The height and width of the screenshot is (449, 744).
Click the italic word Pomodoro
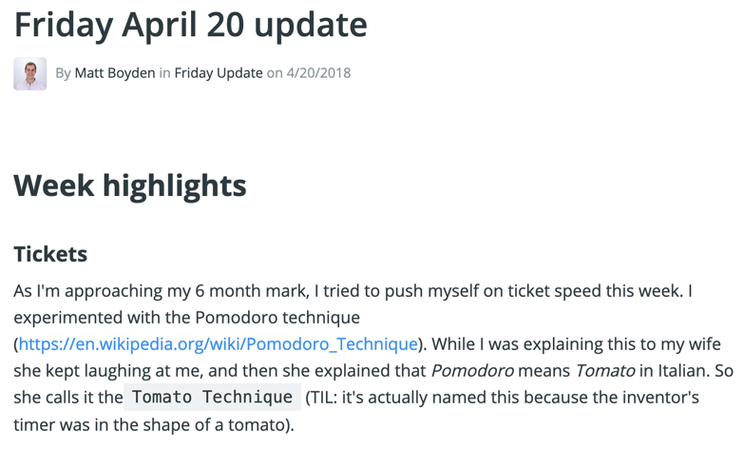472,371
